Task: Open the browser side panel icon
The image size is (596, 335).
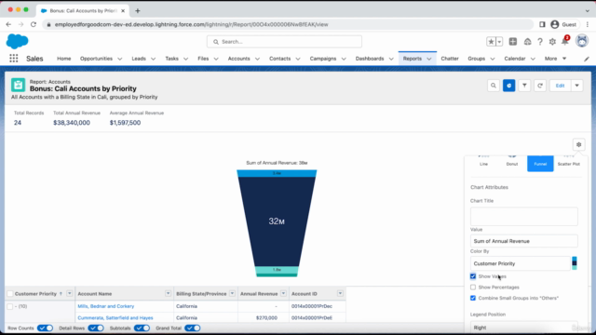Action: [542, 24]
